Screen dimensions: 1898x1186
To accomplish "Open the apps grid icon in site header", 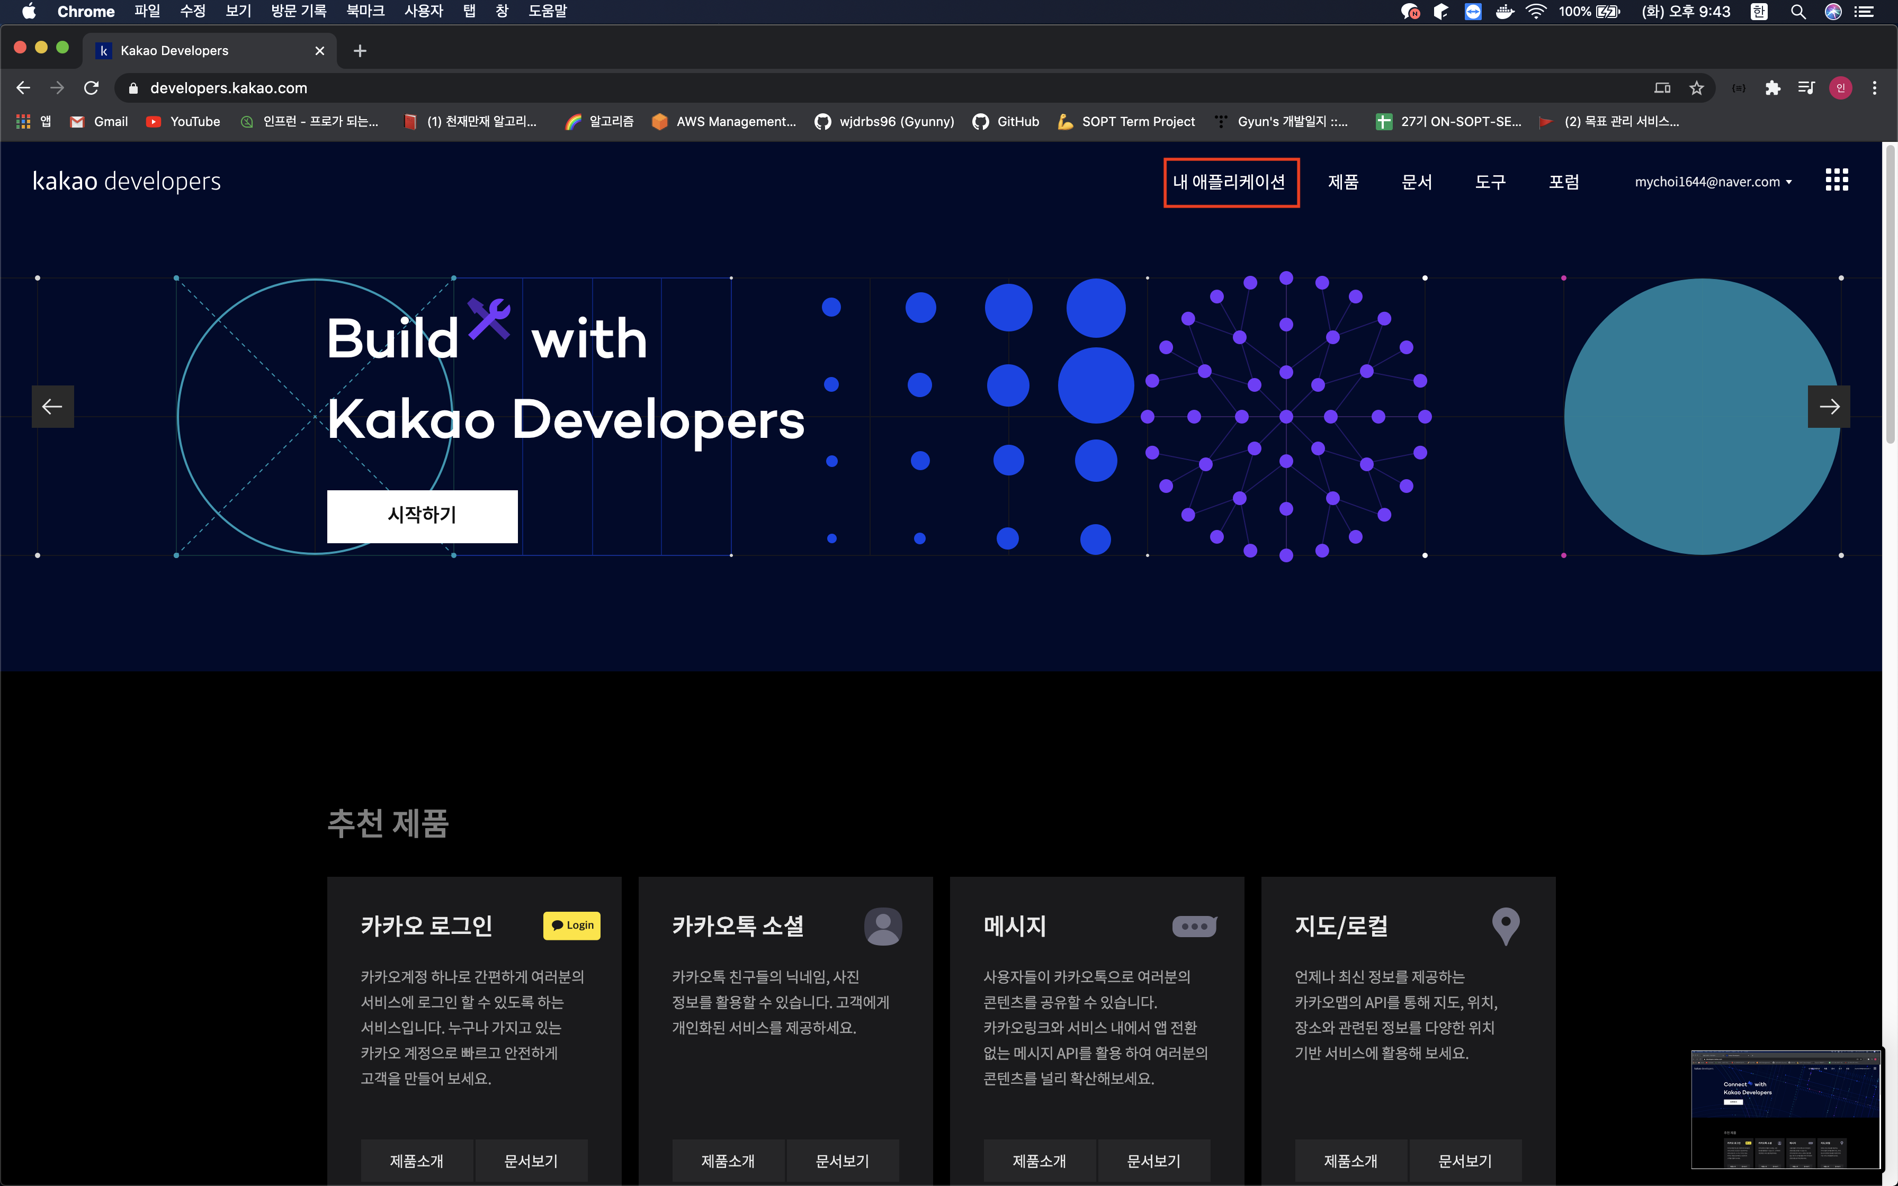I will point(1836,181).
